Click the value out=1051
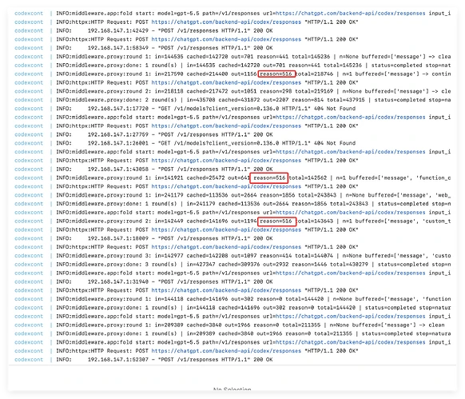 (x=244, y=91)
